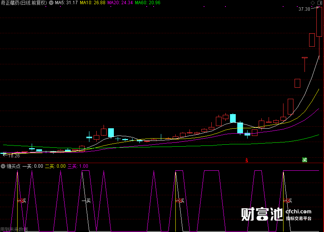Click the MA5: 31.17 label
The image size is (324, 232).
point(66,3)
